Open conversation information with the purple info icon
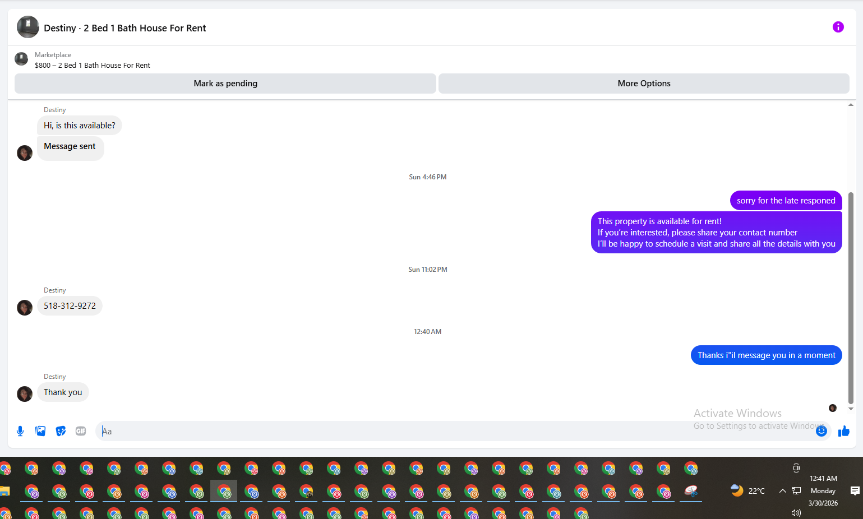863x519 pixels. (838, 27)
